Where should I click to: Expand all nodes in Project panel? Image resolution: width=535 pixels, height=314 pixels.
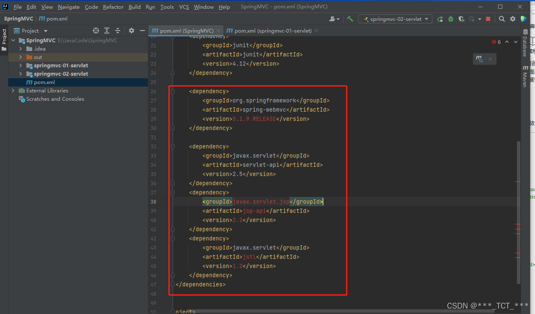coord(107,31)
